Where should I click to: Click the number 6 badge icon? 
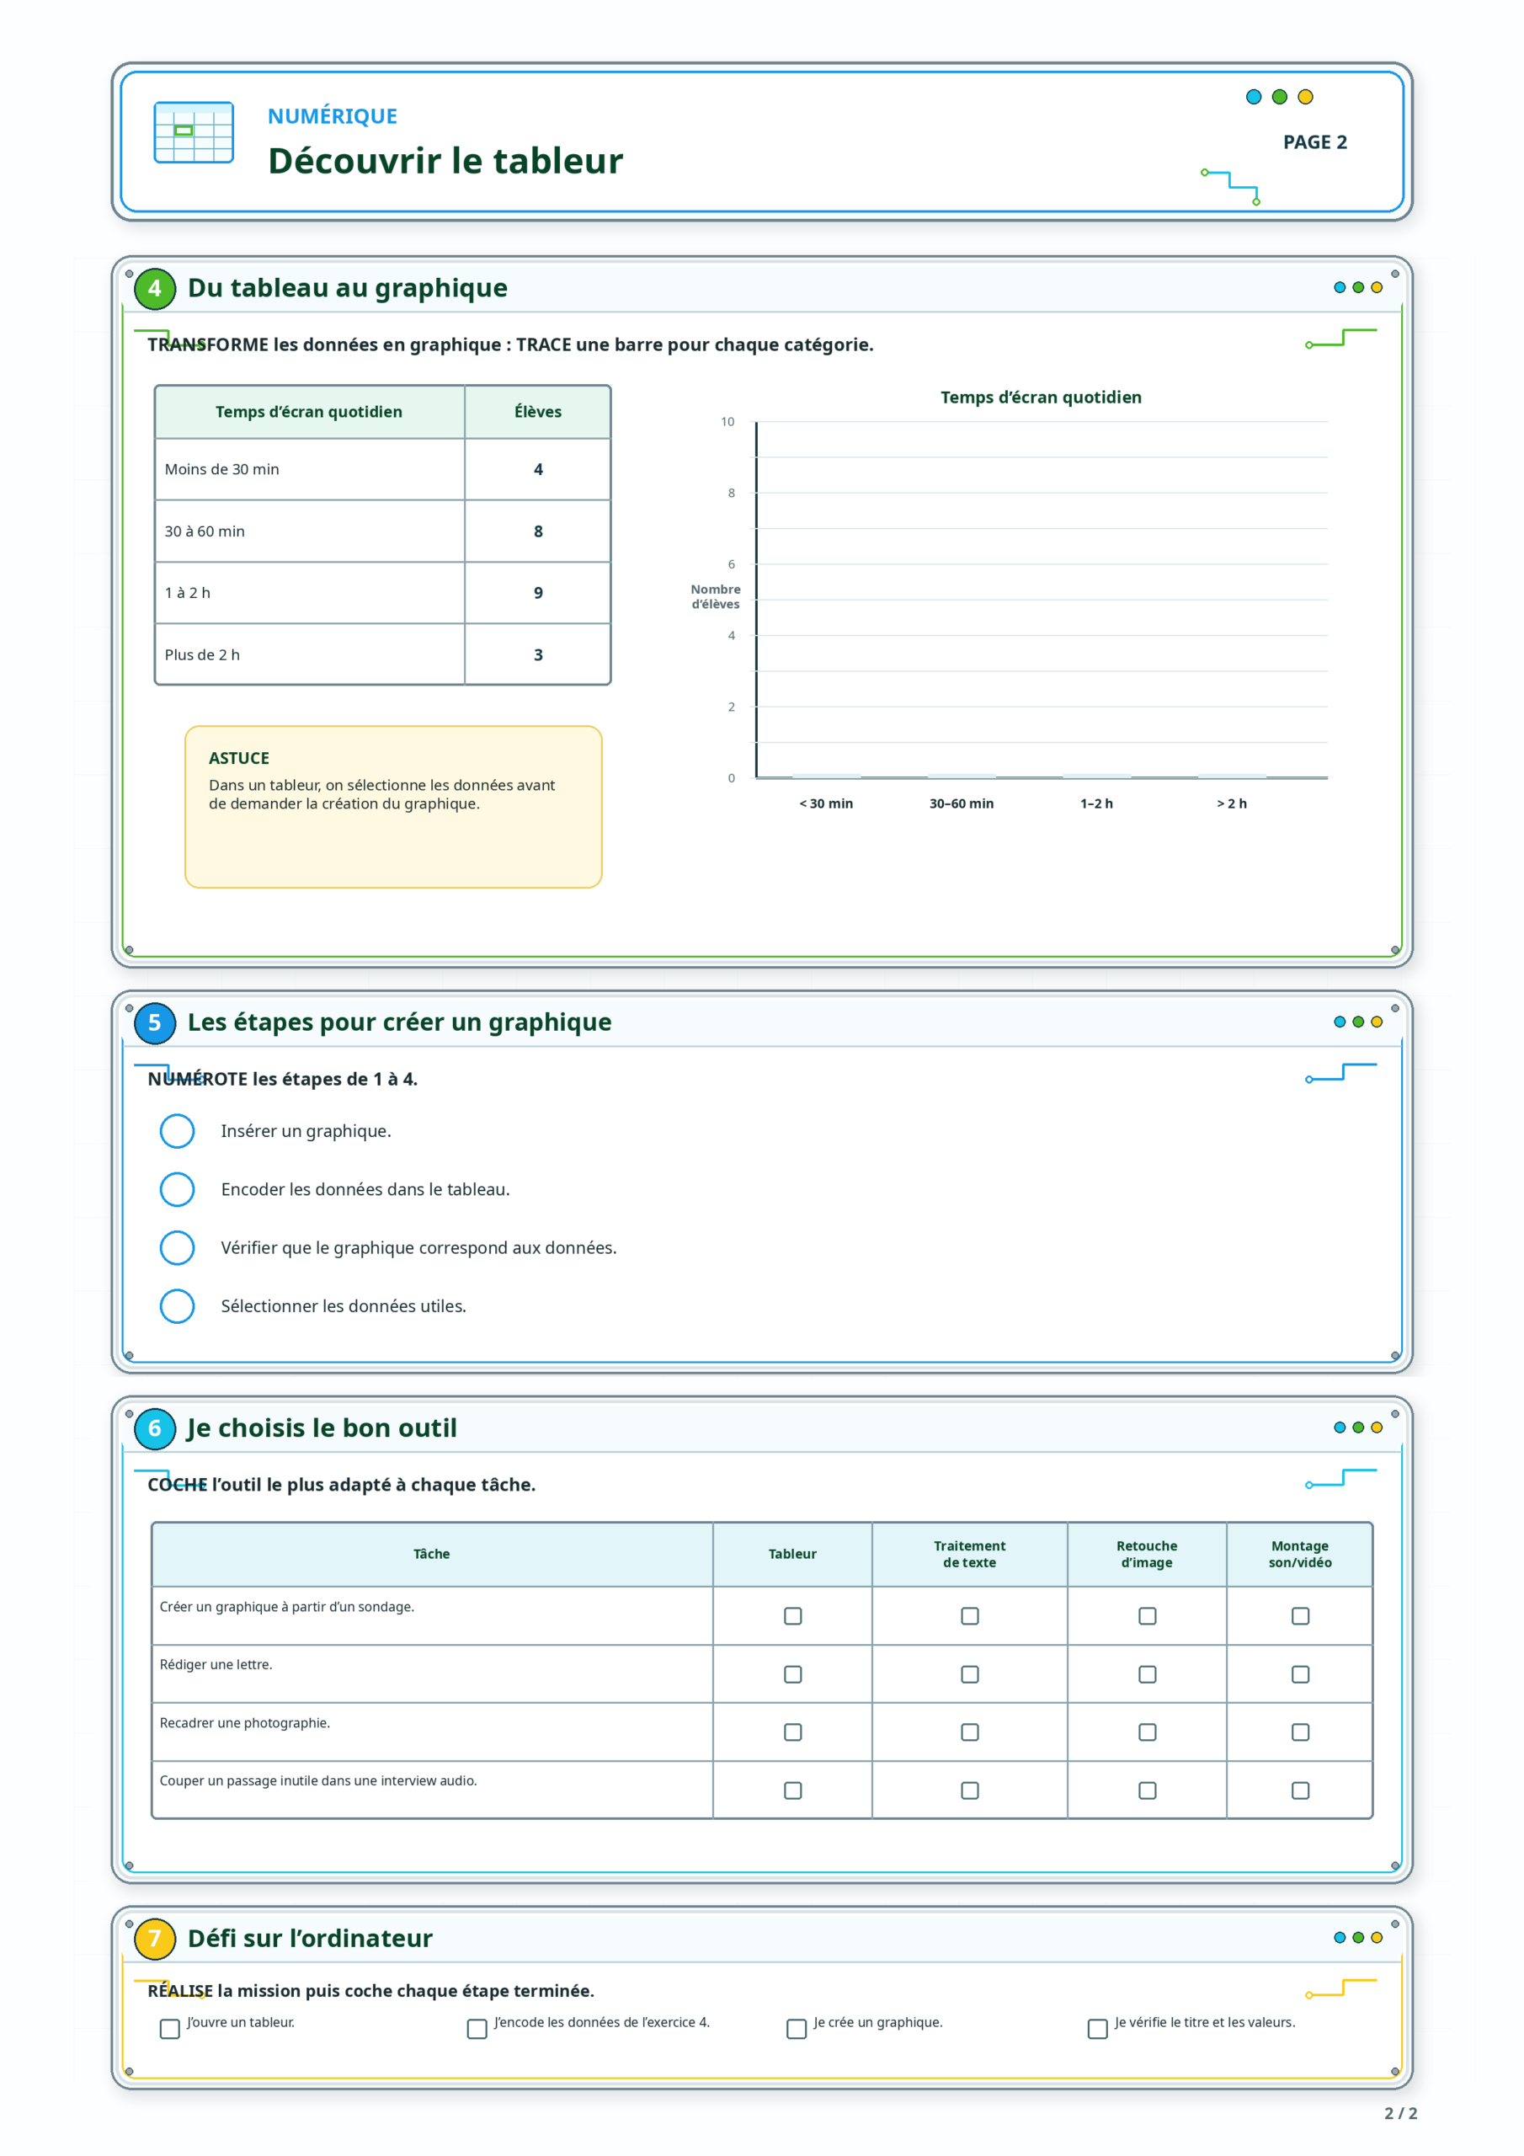coord(155,1428)
